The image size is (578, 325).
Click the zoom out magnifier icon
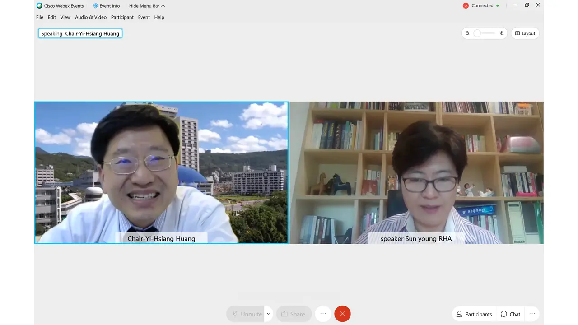467,33
